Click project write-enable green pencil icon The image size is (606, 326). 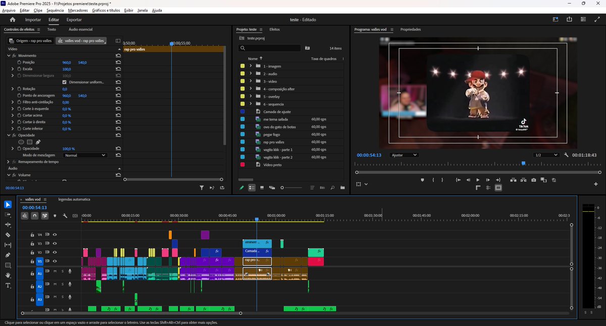[242, 188]
